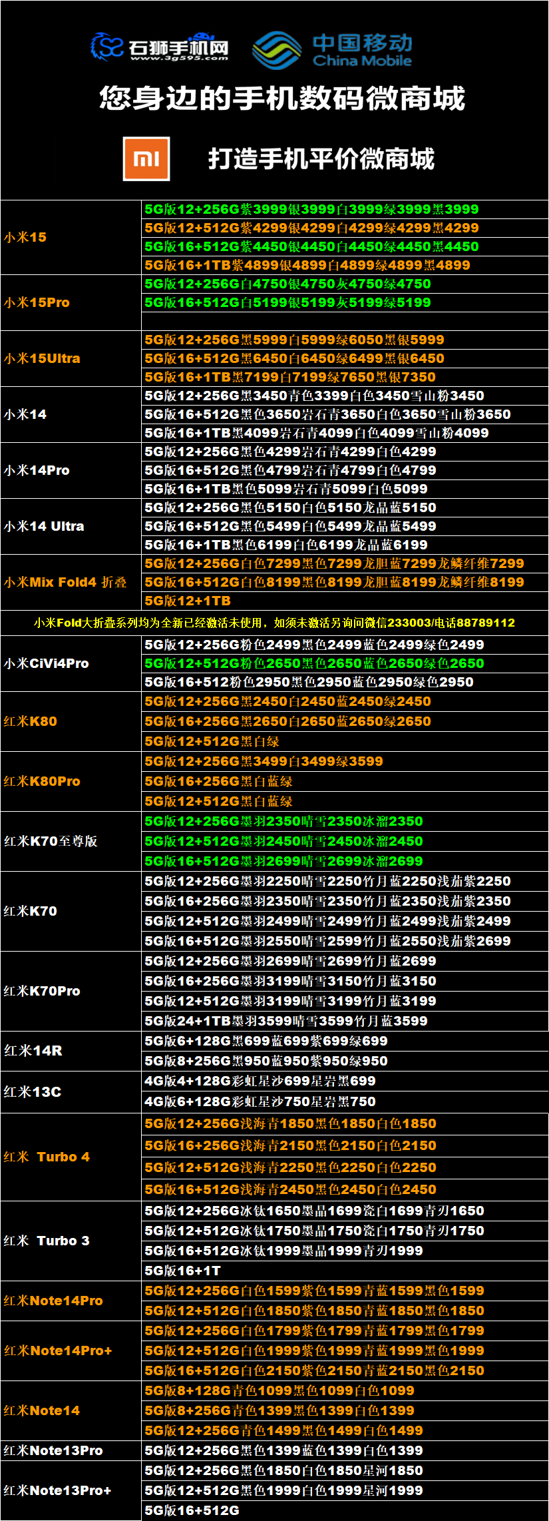Click the 16+512 粉色2950黑色2950 row
The height and width of the screenshot is (1521, 549).
[345, 682]
